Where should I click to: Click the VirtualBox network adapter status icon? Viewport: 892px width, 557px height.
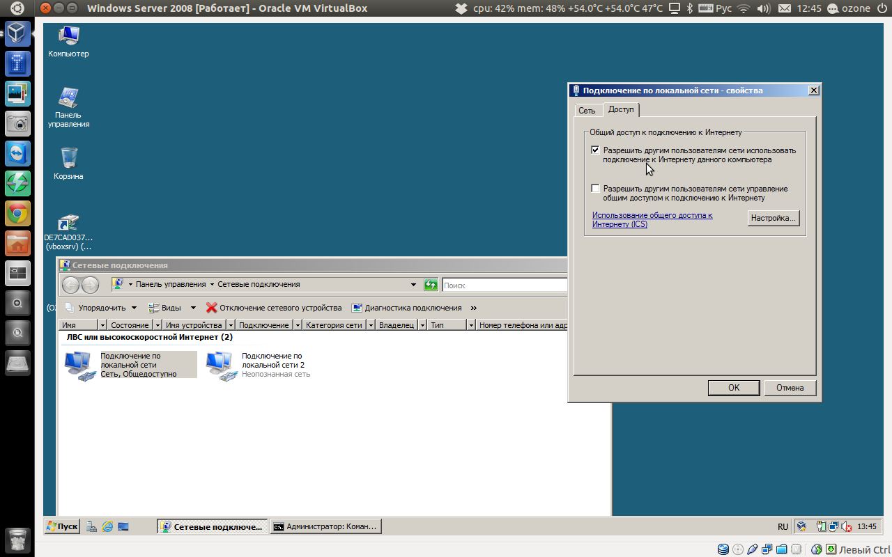pyautogui.click(x=767, y=549)
